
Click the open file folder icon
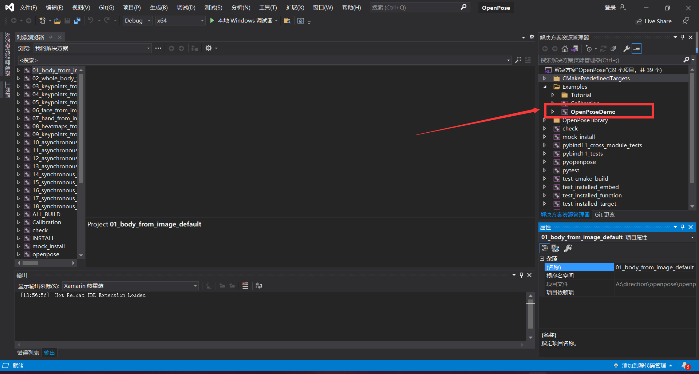57,21
